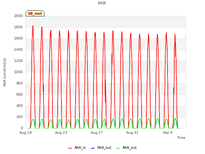This screenshot has height=154, width=205.
Task: Click the 2000 y-axis tick label
Action: (19, 16)
